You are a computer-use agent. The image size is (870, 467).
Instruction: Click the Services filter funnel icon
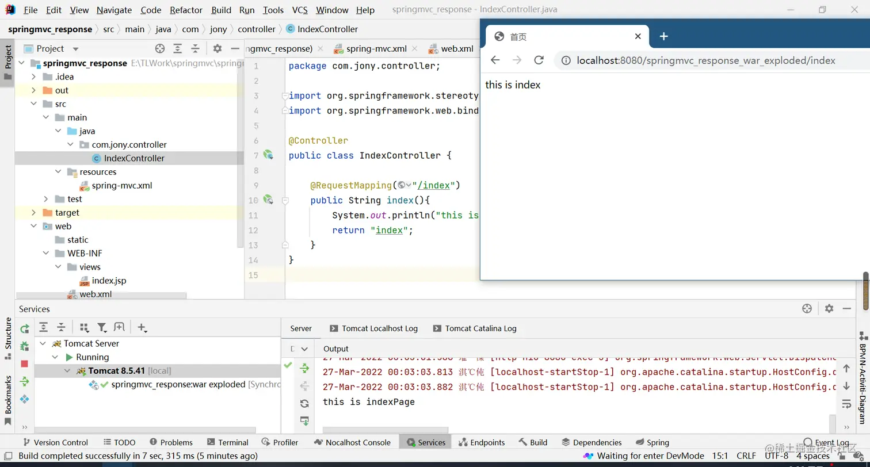tap(102, 328)
